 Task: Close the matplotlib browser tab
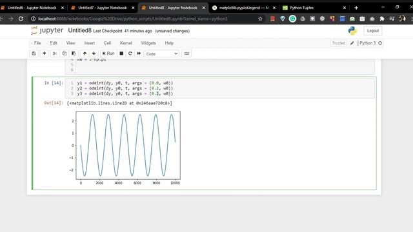coord(274,8)
